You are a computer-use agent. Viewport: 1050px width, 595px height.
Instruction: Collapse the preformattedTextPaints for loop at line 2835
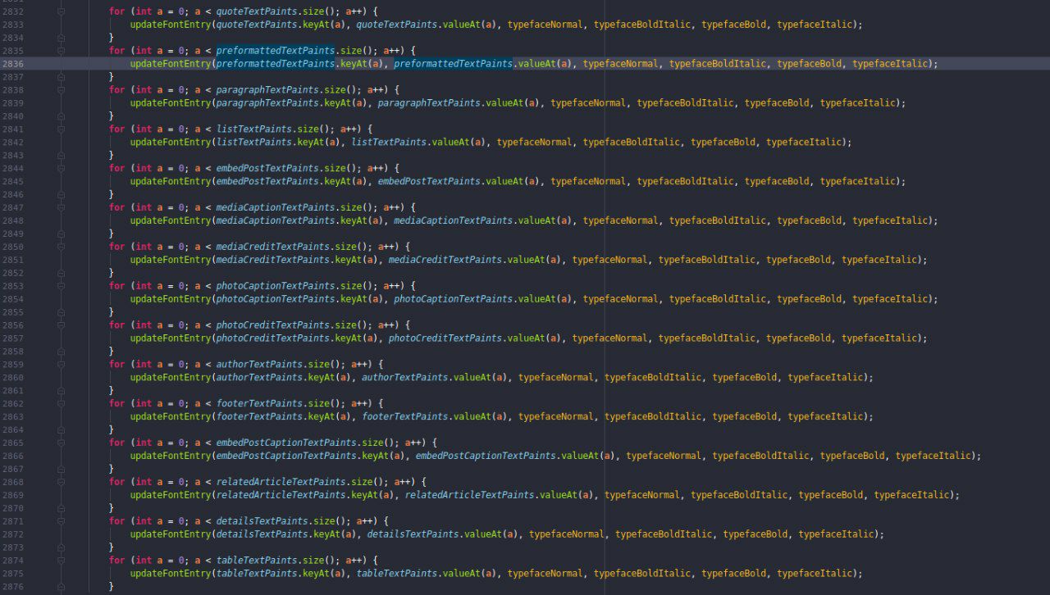(x=61, y=51)
